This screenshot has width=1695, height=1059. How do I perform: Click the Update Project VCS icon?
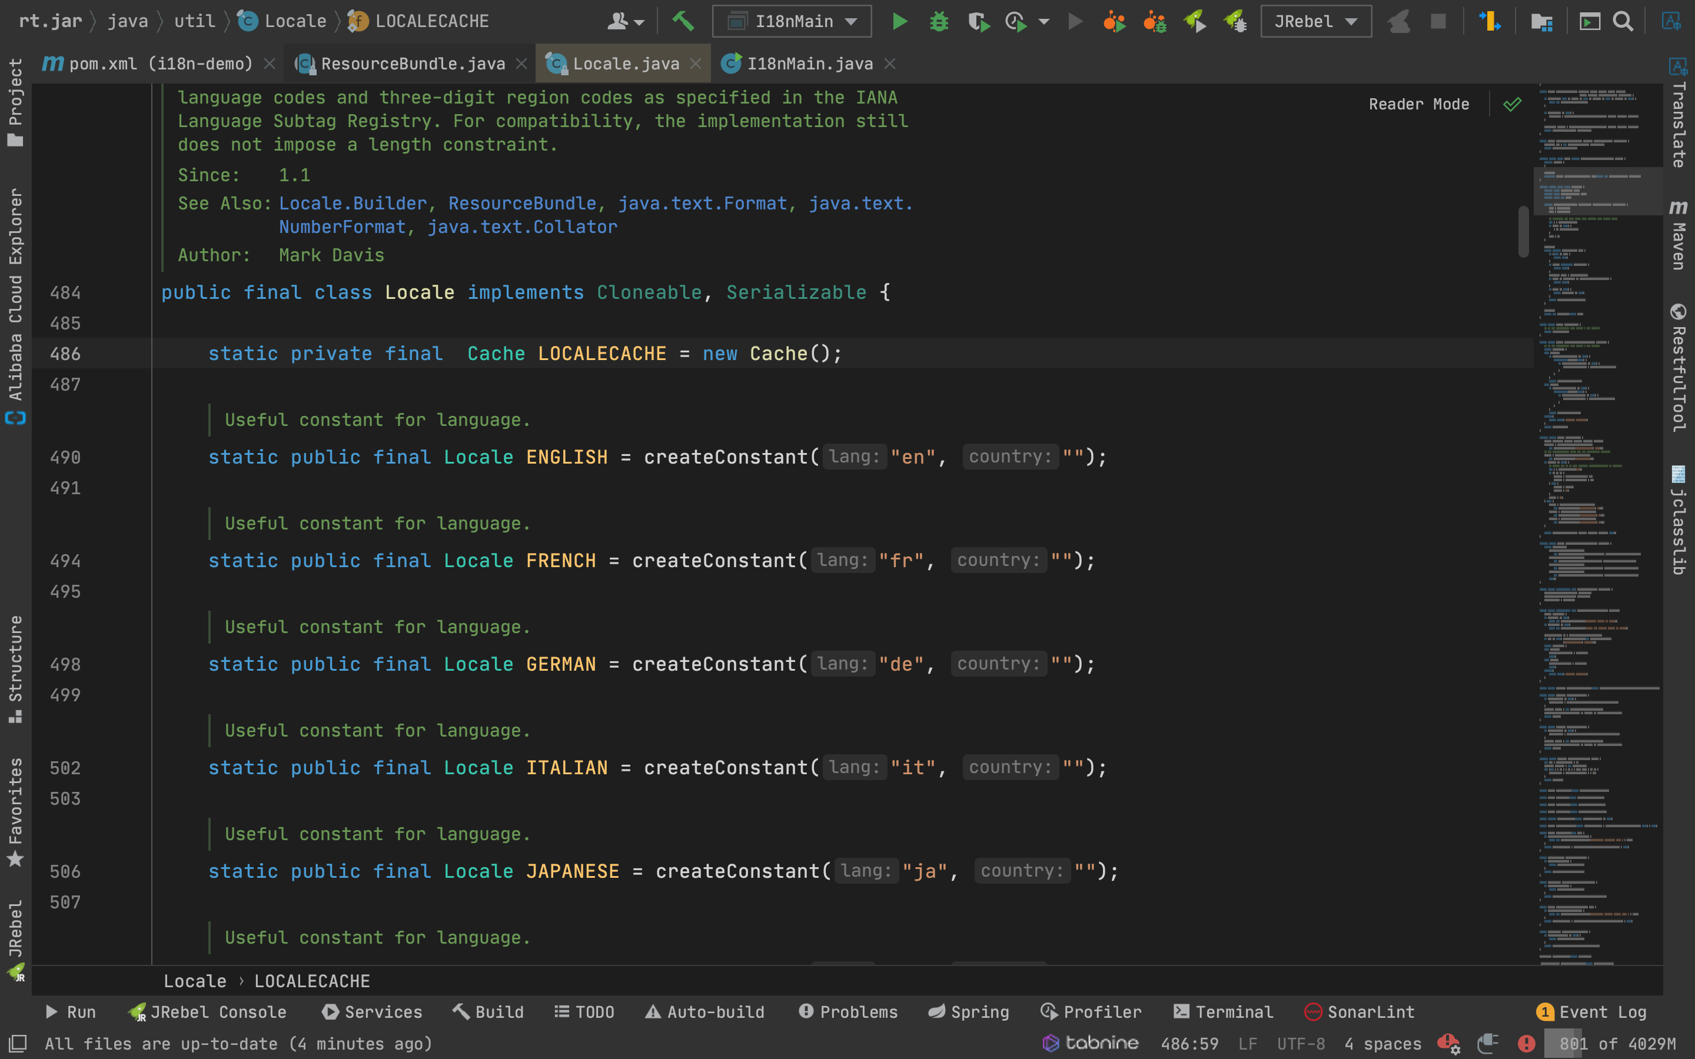pyautogui.click(x=1489, y=22)
